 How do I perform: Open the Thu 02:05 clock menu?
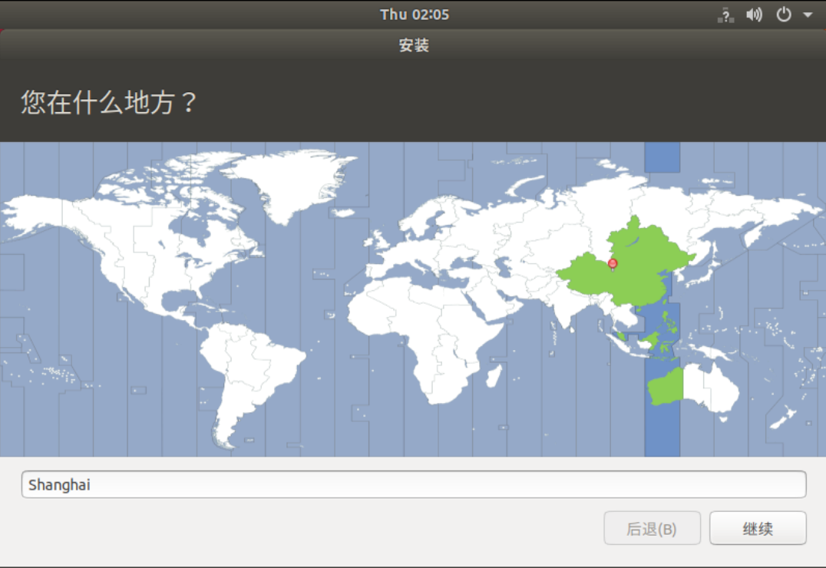coord(415,15)
